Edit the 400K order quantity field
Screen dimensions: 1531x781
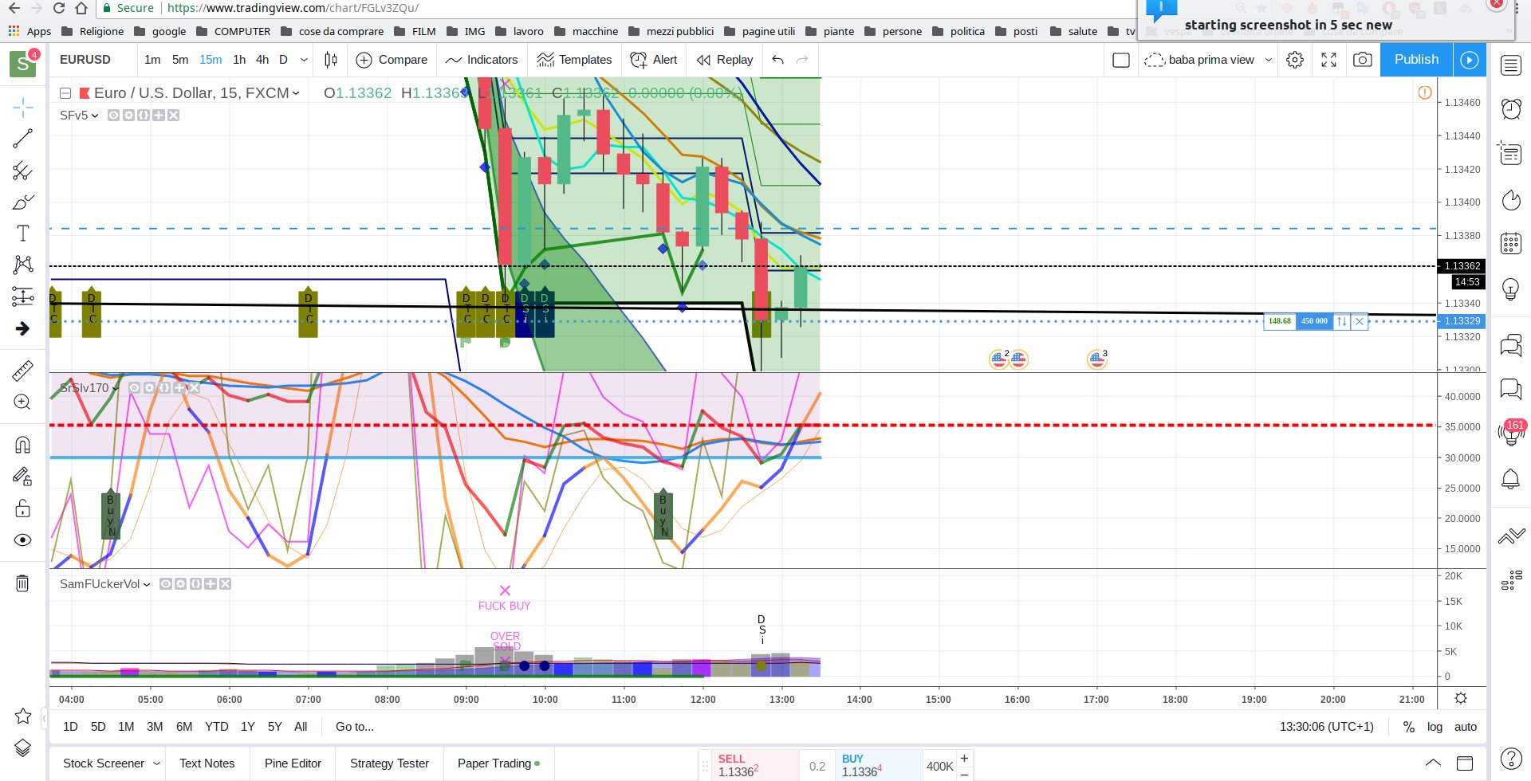point(939,766)
